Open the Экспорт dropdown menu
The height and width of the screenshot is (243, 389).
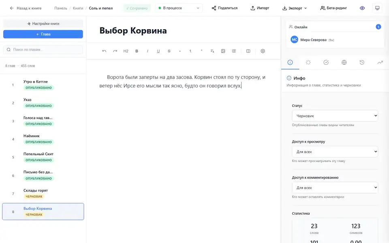[x=295, y=8]
